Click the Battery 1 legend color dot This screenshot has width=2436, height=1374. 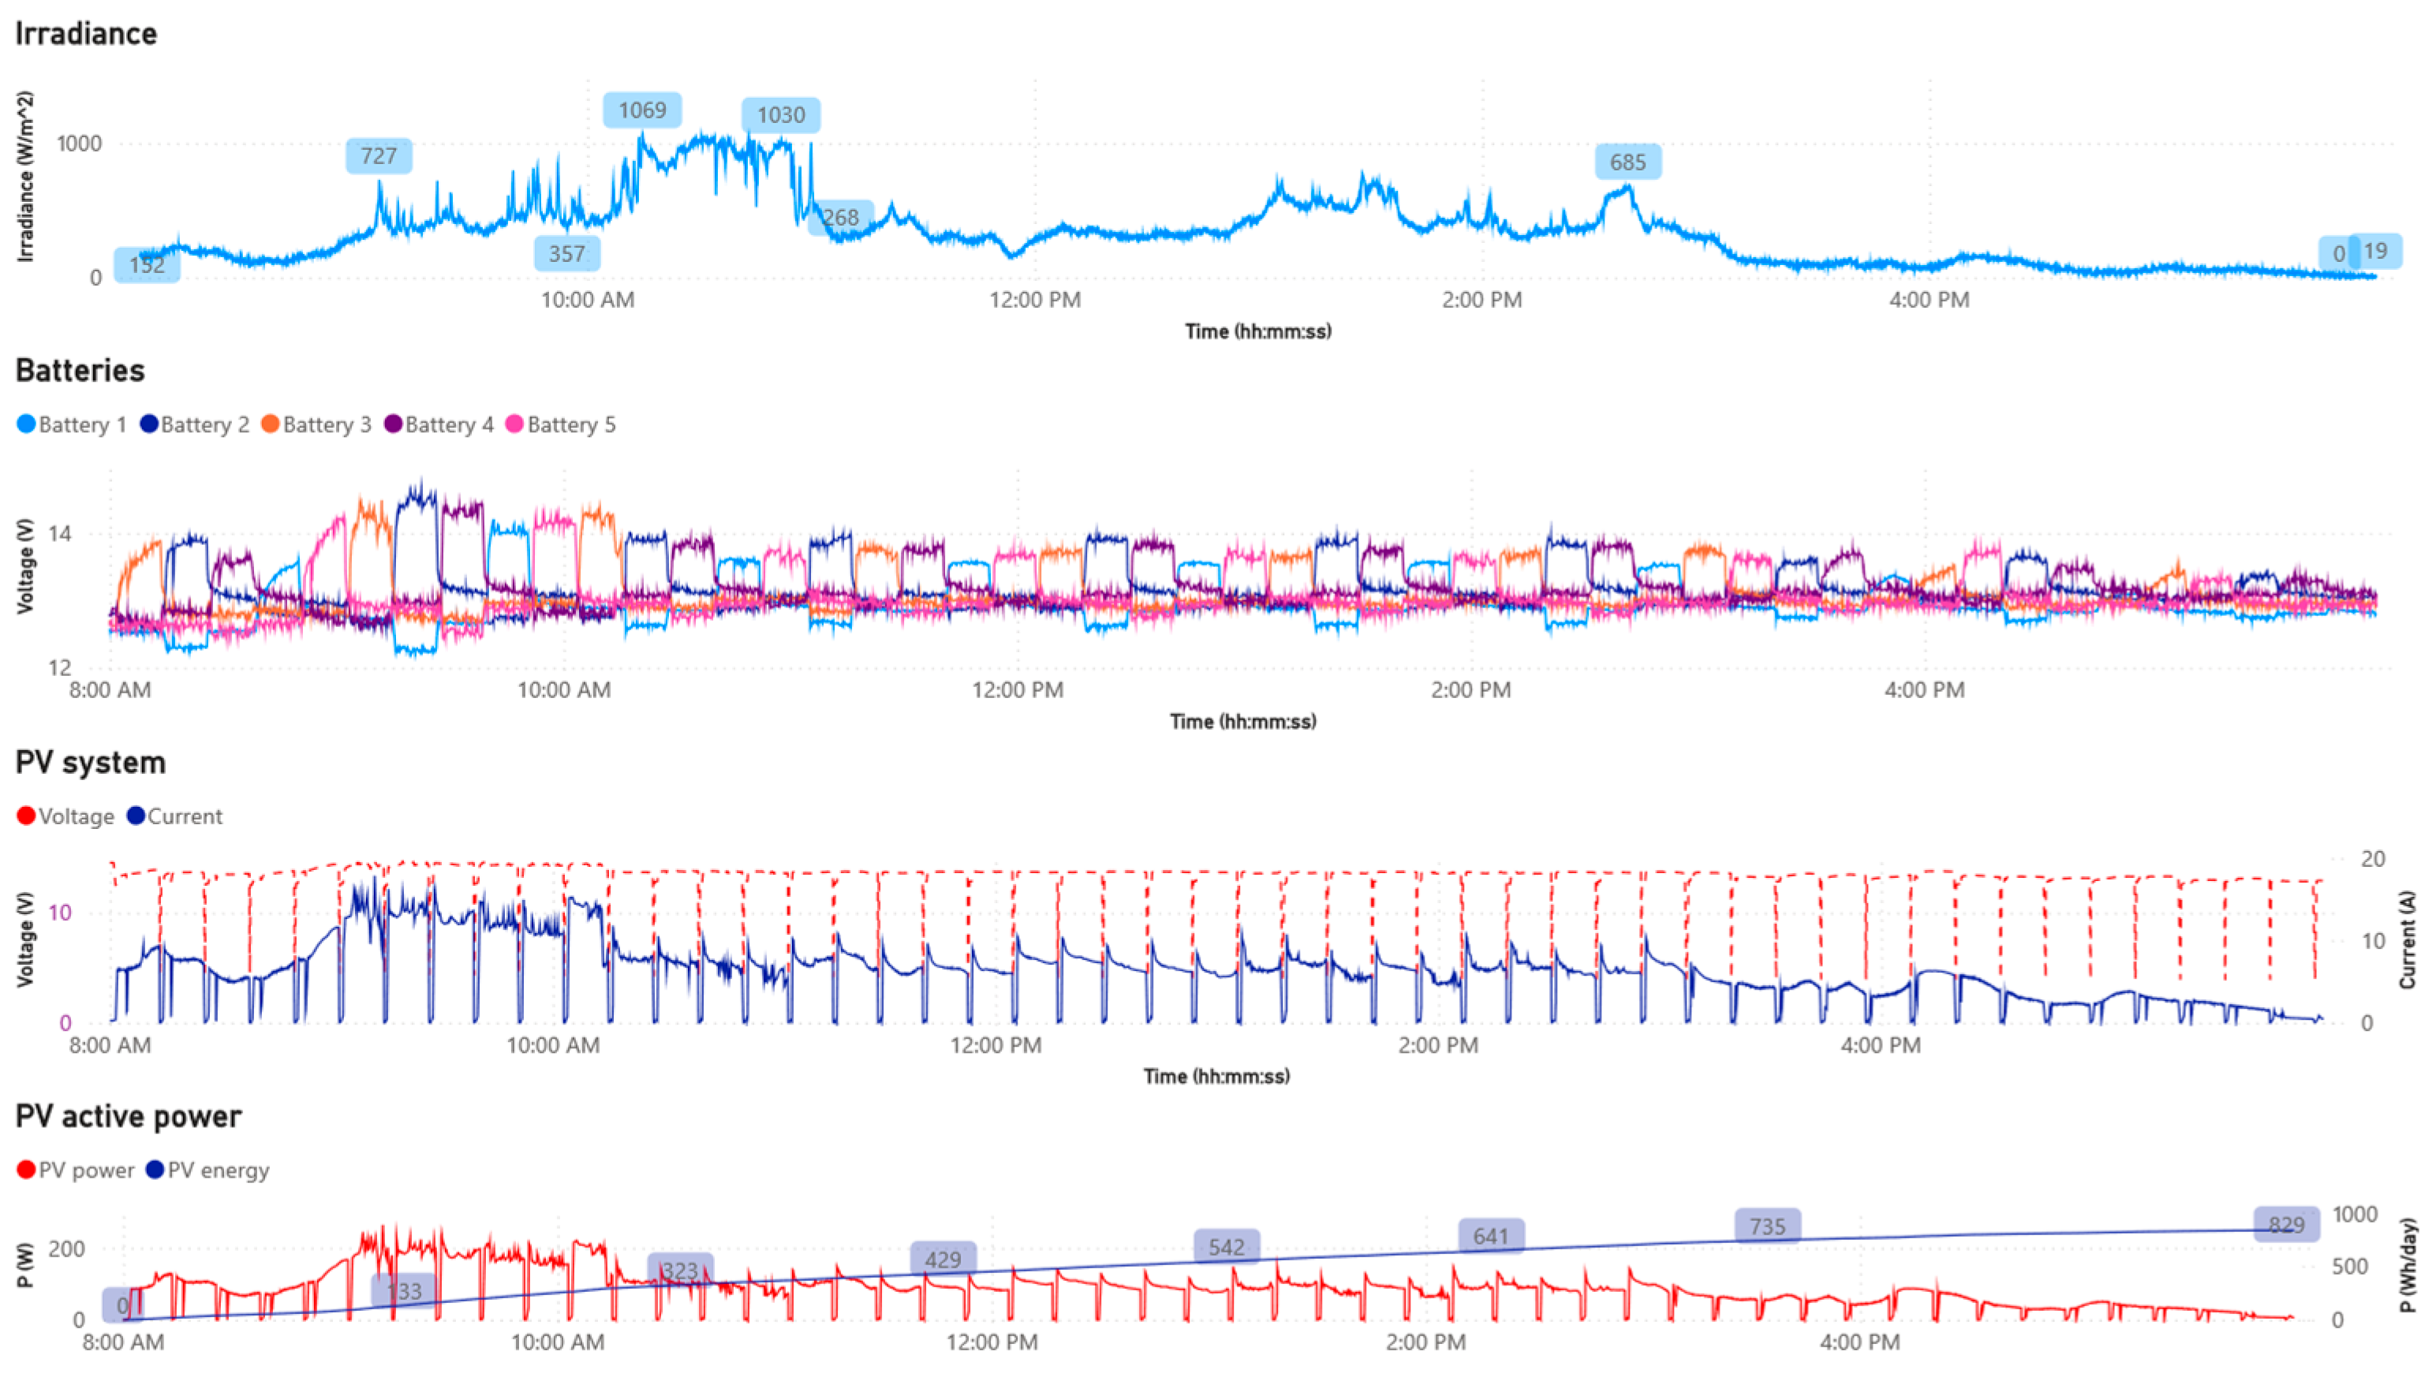pyautogui.click(x=27, y=424)
